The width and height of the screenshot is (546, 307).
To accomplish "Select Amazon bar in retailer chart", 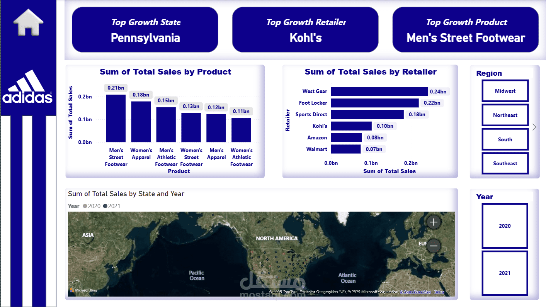I will (x=347, y=138).
